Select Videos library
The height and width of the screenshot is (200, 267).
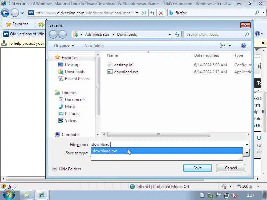coord(71,121)
